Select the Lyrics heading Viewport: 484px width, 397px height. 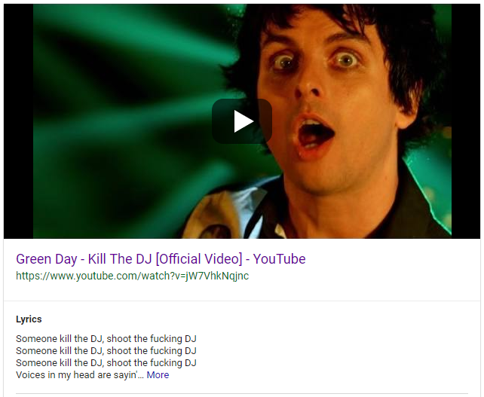click(29, 319)
